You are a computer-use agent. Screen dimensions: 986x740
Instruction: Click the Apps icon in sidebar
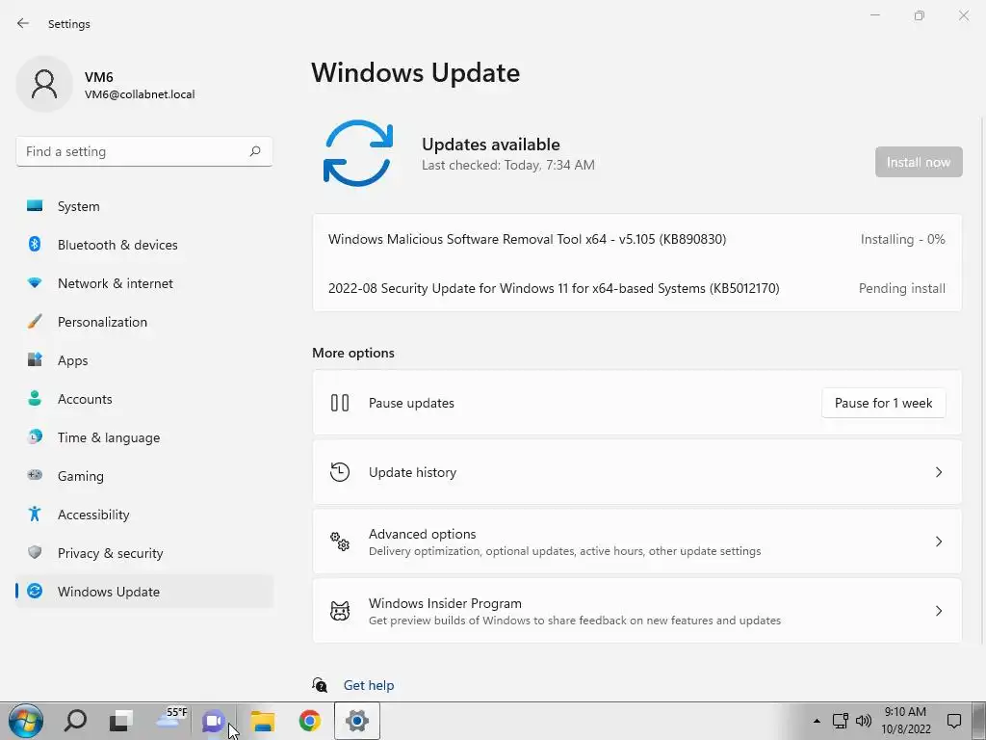click(35, 360)
